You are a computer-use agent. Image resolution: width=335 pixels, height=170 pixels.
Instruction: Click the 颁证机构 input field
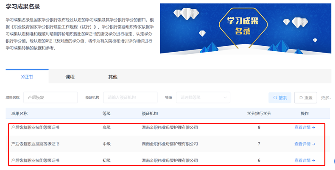click(x=130, y=98)
